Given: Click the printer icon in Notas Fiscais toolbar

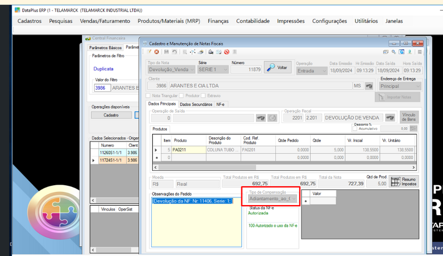Looking at the screenshot, I should tap(211, 52).
